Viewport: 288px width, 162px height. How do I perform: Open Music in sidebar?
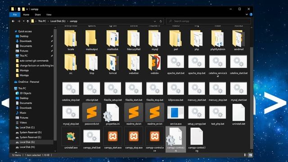click(23, 113)
